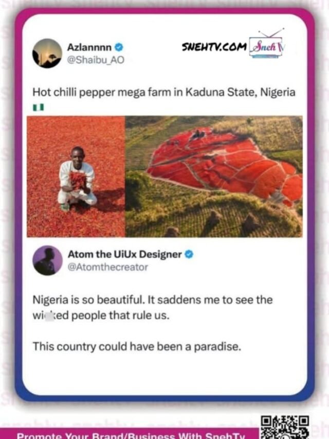Click the QR code at the bottom
Viewport: 329px width, 439px height.
[285, 427]
